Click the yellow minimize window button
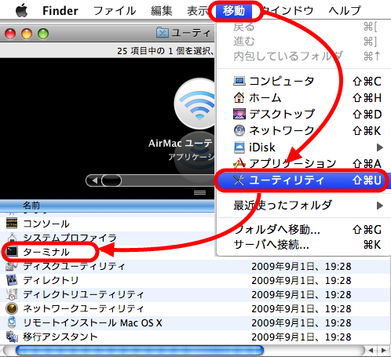This screenshot has width=391, height=357. [x=27, y=34]
